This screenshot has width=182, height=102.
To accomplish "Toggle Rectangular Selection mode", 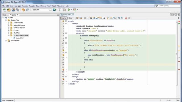I will [104, 18].
